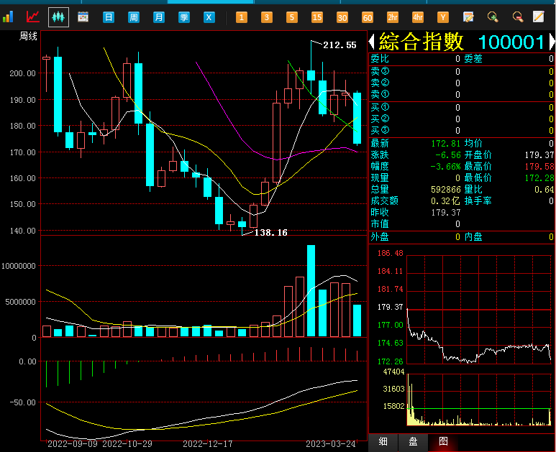Switch to the 盘 tab
Viewport: 556px width, 452px height.
coord(413,441)
